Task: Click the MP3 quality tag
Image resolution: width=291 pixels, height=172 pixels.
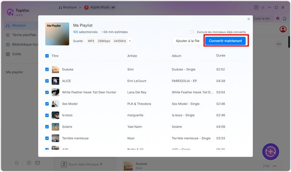Action: point(91,41)
